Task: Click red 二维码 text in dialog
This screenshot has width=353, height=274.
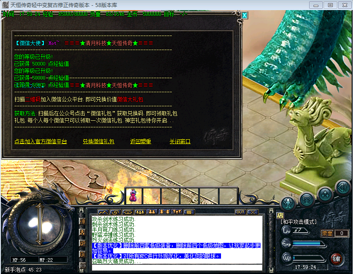Action: [32, 99]
